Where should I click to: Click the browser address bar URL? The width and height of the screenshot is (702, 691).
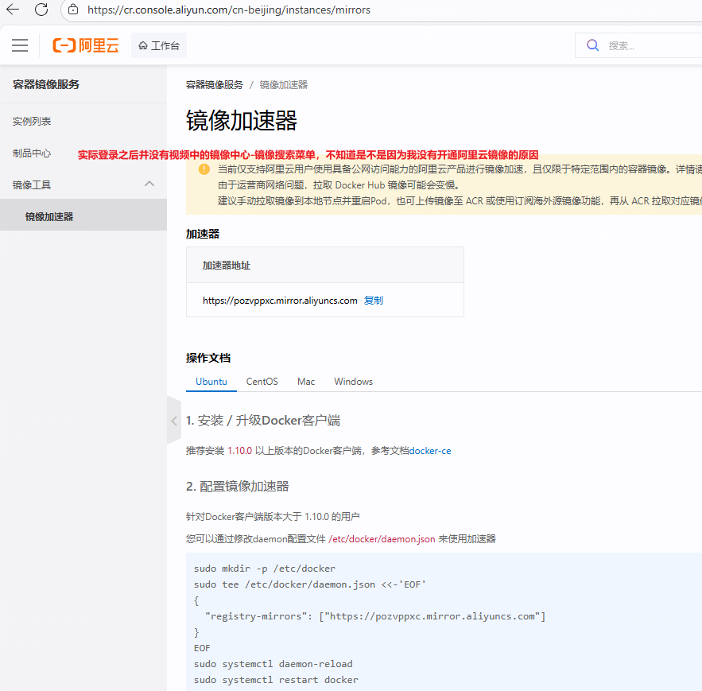[x=229, y=10]
